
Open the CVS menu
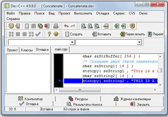pos(132,13)
